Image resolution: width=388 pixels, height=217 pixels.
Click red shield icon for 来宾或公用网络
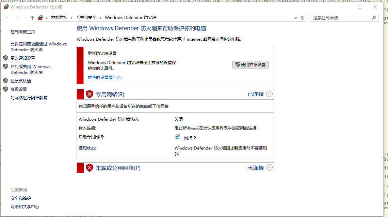click(89, 168)
